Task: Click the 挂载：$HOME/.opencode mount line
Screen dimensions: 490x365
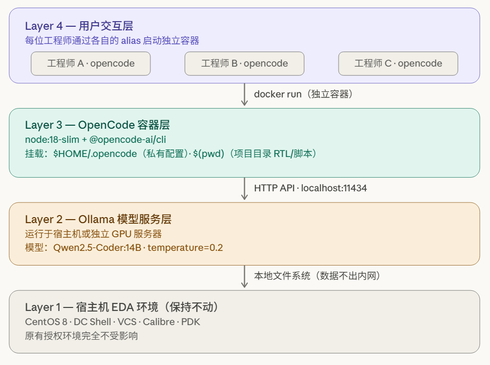Action: coord(171,154)
